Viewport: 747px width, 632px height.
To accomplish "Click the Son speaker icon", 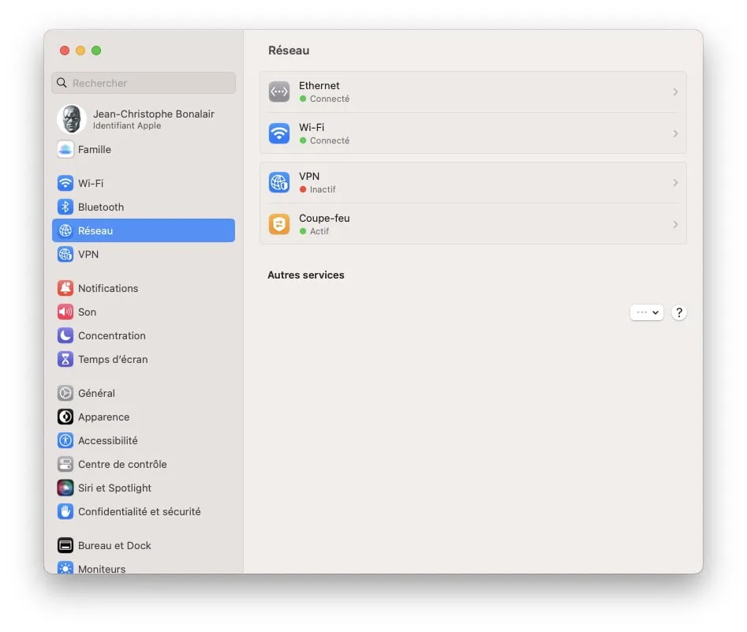I will (x=65, y=312).
